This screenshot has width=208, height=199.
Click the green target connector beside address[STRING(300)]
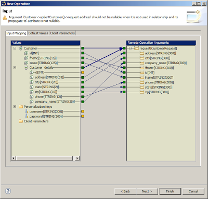point(124,53)
